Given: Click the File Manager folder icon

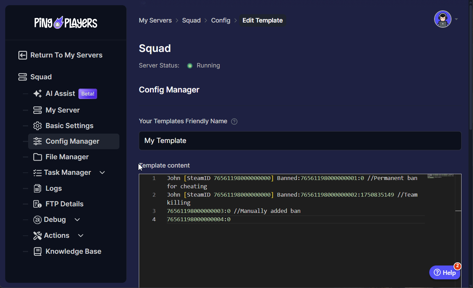Looking at the screenshot, I should coord(37,157).
